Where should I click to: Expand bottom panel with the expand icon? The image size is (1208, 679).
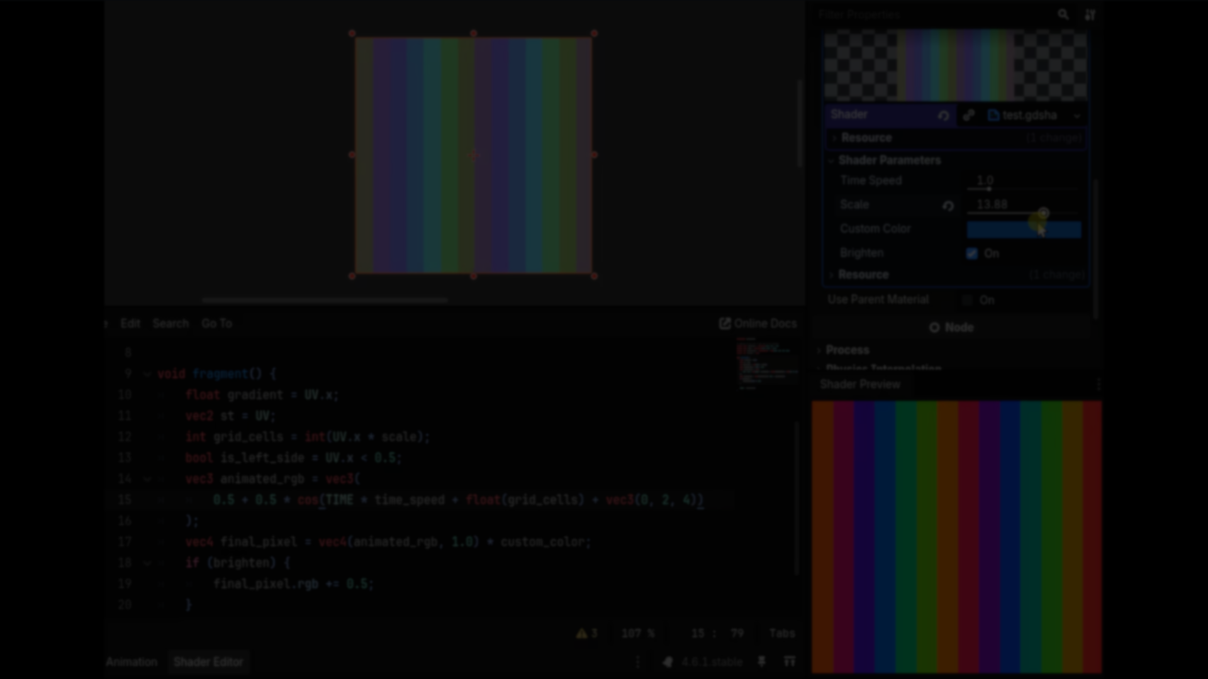click(x=789, y=661)
